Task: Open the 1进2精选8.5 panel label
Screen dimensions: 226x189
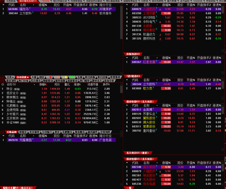Action: click(133, 76)
